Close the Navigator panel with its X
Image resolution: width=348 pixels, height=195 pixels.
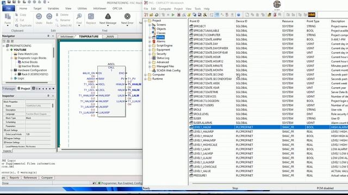(53, 36)
